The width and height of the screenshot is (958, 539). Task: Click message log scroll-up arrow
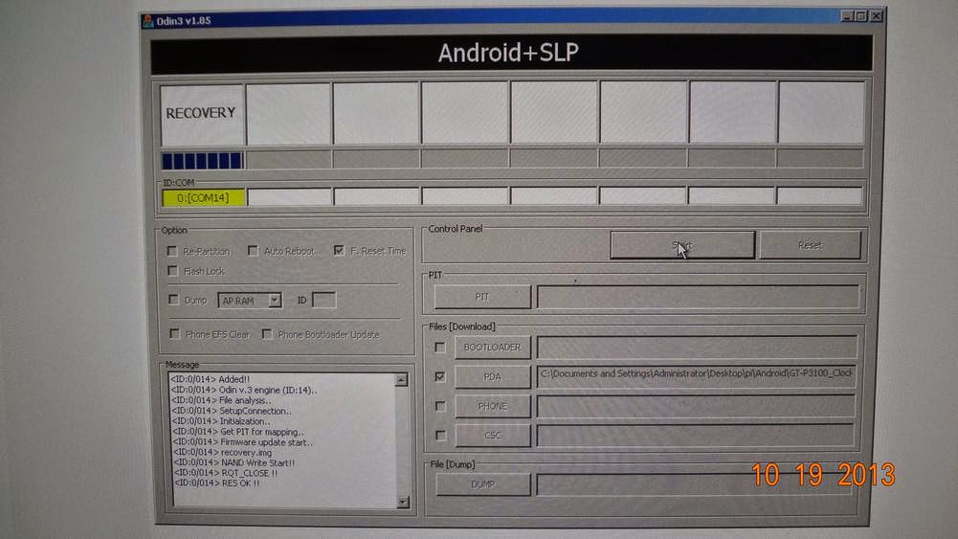401,380
